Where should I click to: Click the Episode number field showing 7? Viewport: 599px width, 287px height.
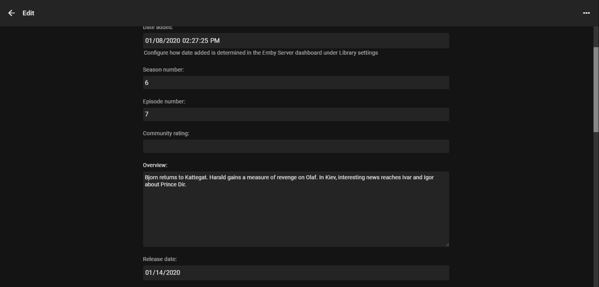(296, 114)
